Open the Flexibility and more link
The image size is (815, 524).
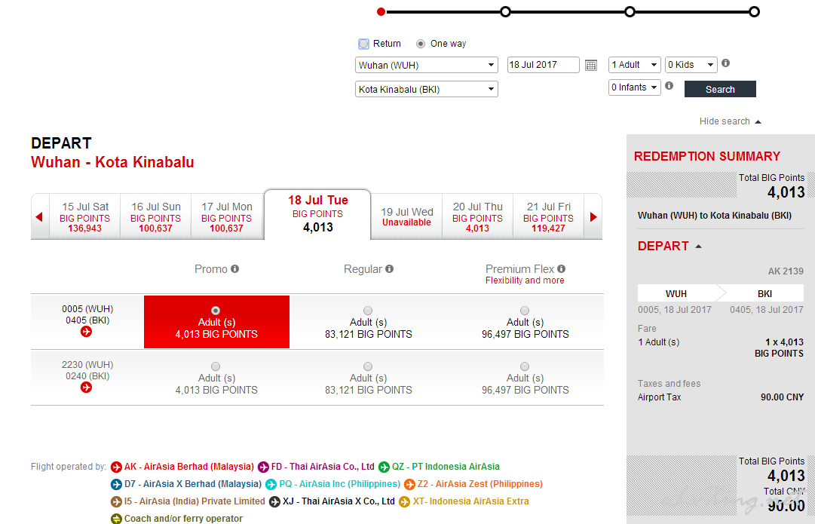(x=525, y=280)
